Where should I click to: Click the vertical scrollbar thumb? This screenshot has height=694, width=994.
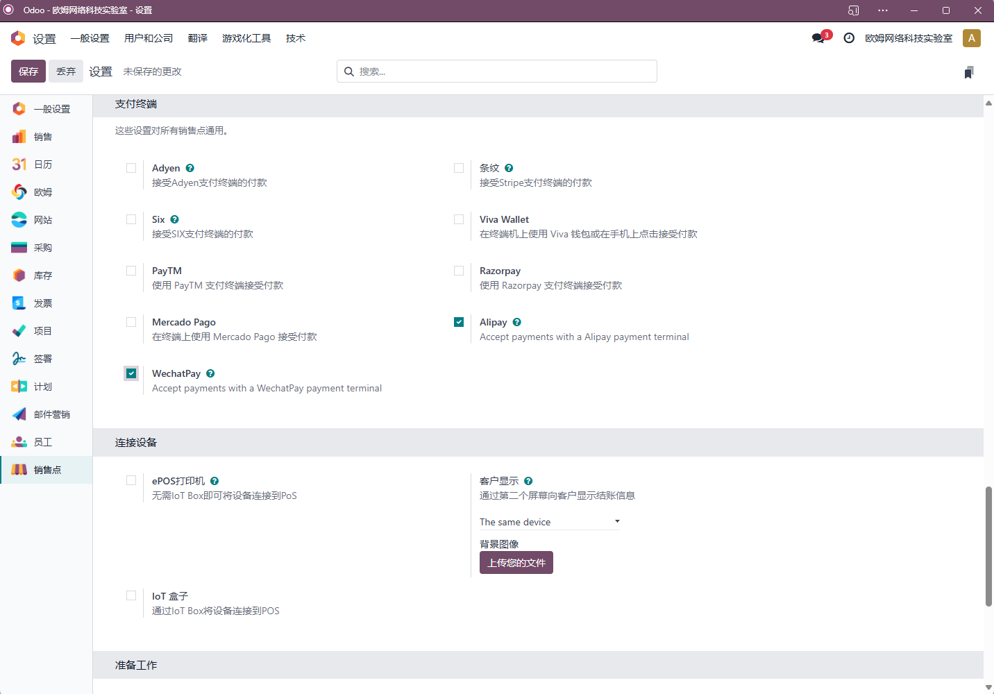[x=988, y=546]
